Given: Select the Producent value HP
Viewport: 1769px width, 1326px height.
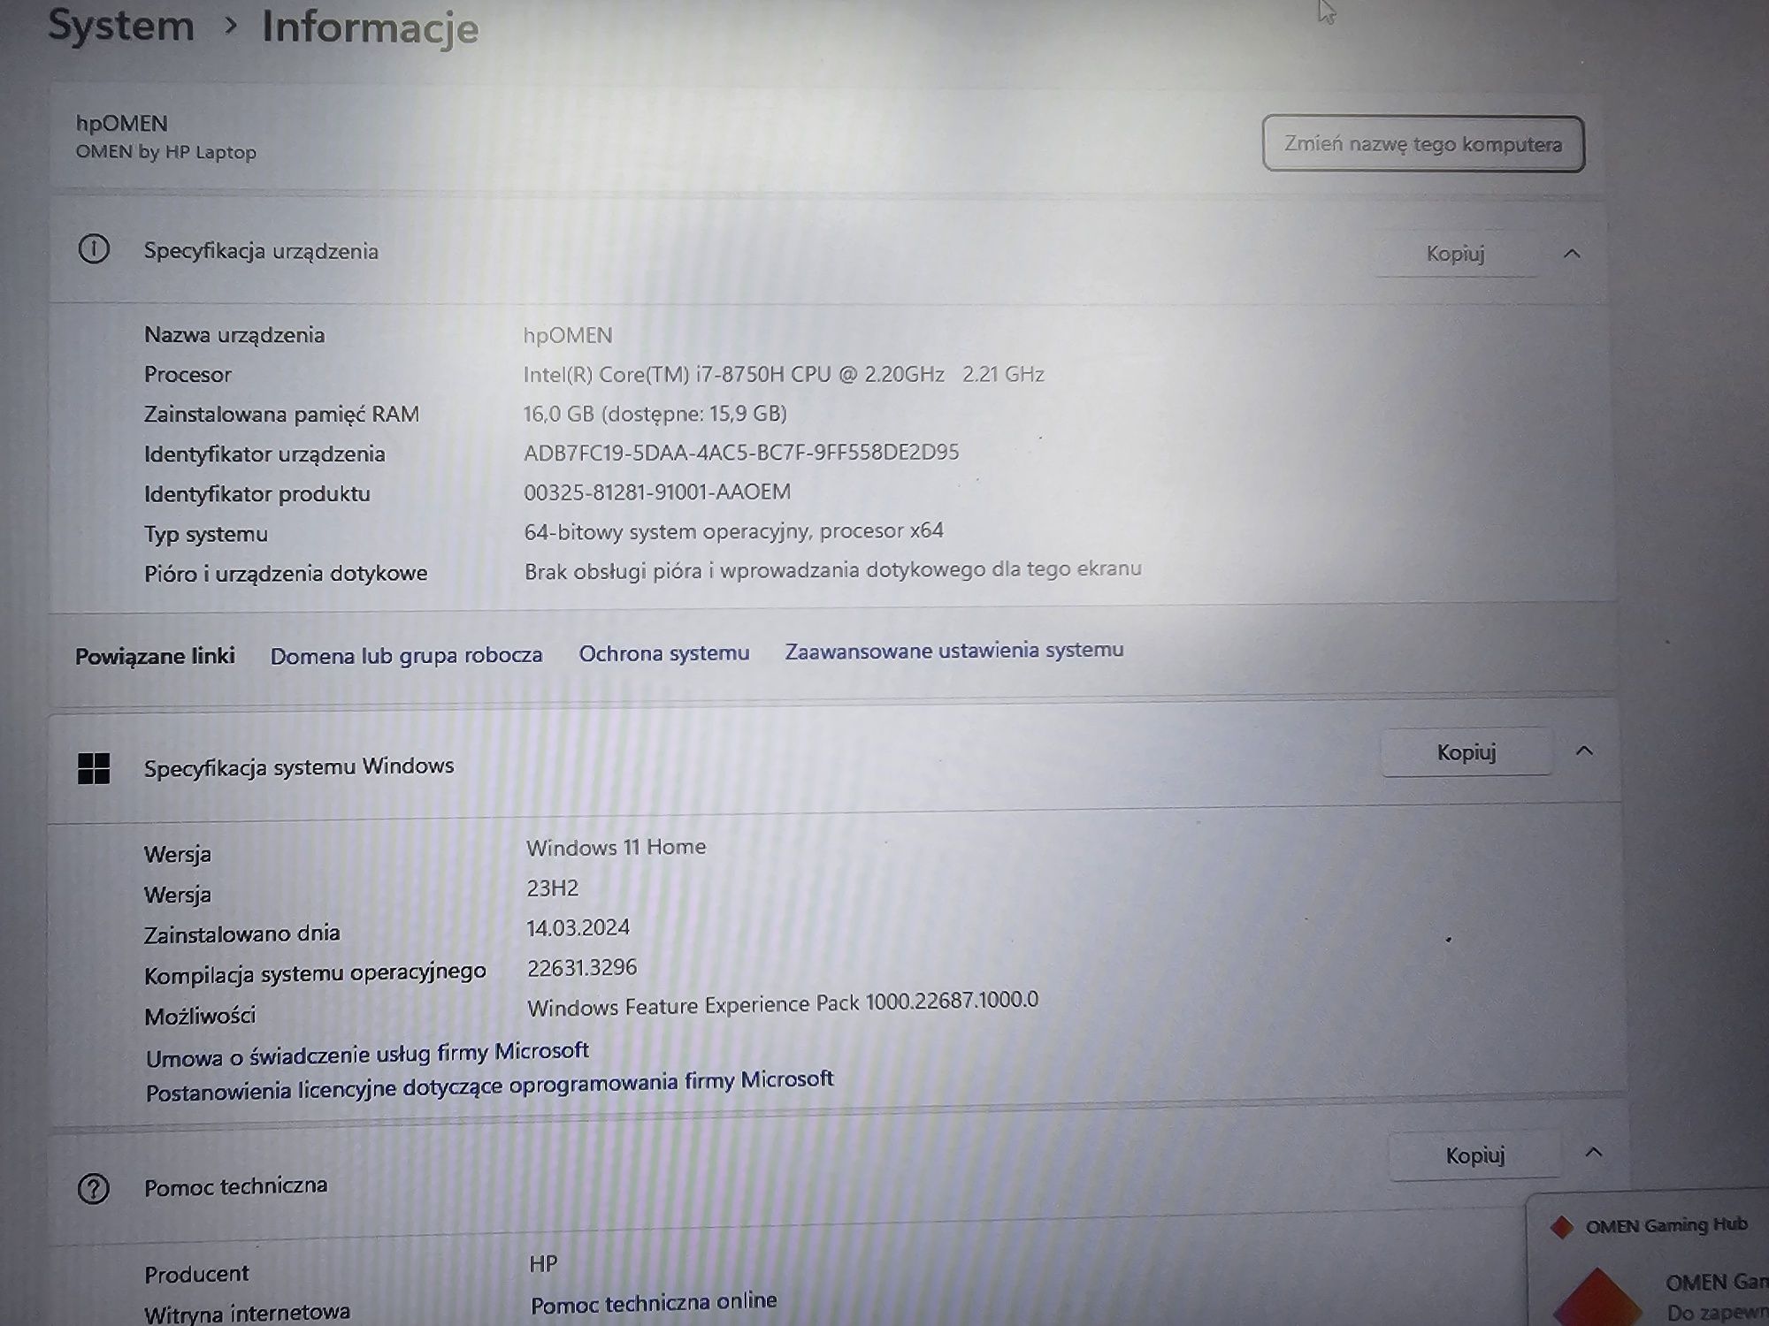Looking at the screenshot, I should coord(543,1264).
